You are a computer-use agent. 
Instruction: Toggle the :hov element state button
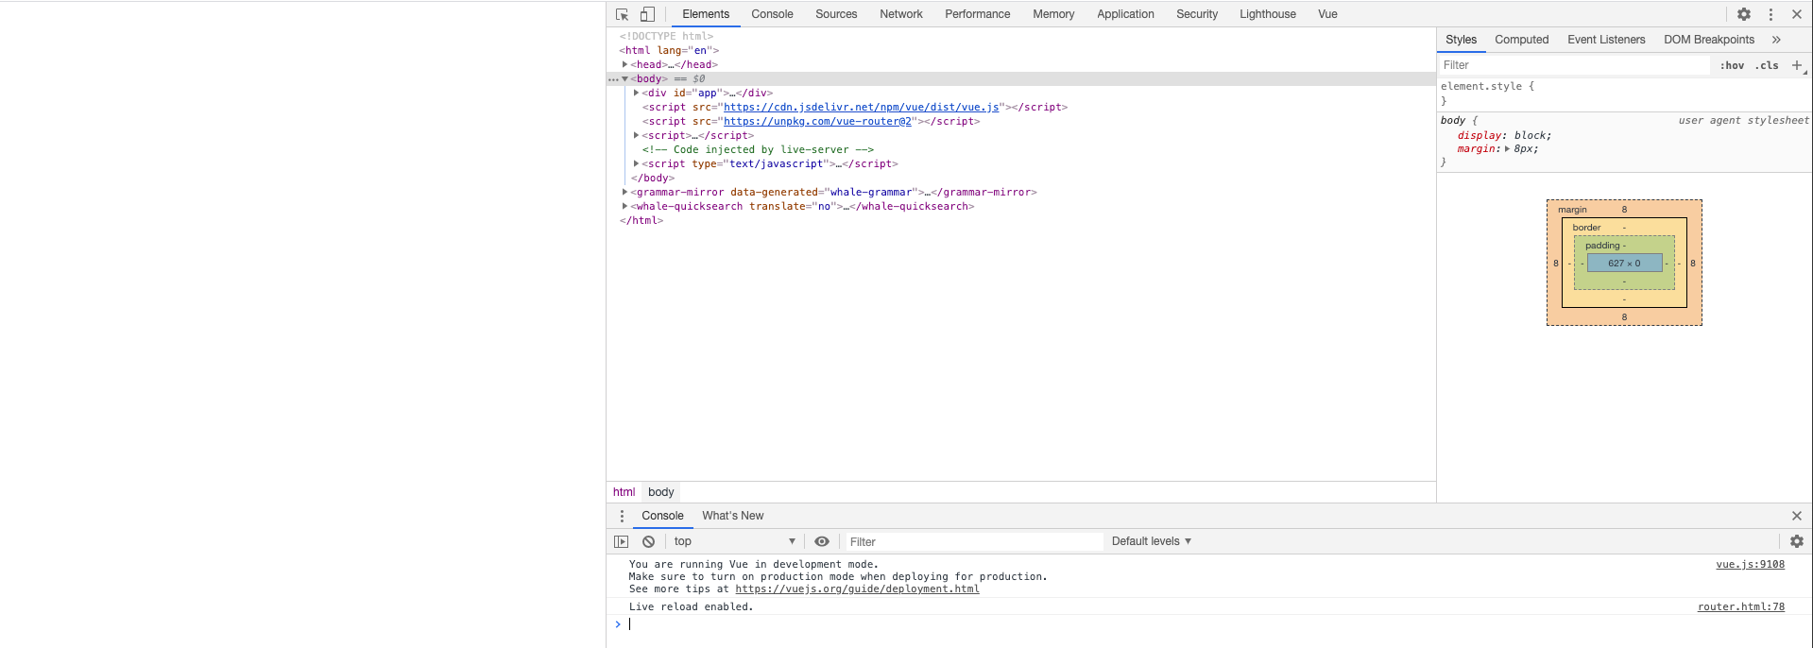1732,65
